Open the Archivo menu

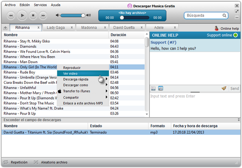pyautogui.click(x=10, y=5)
